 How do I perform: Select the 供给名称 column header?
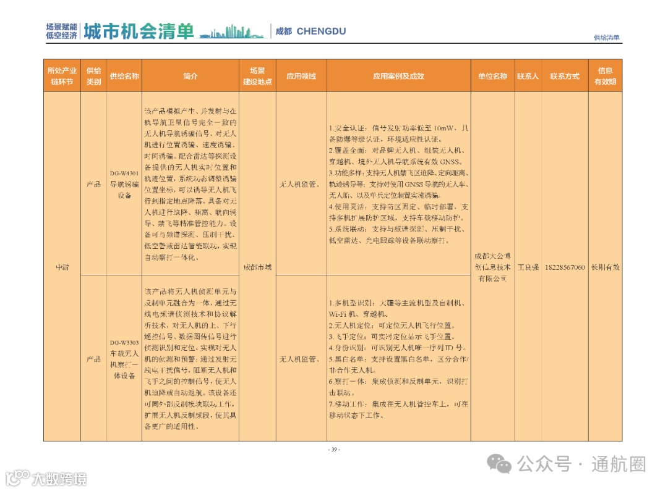click(124, 76)
